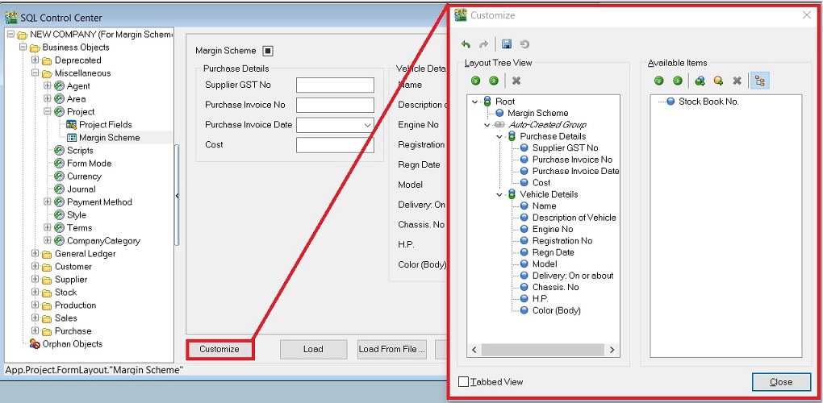
Task: Toggle the Margin Scheme checkbox on form
Action: [268, 51]
